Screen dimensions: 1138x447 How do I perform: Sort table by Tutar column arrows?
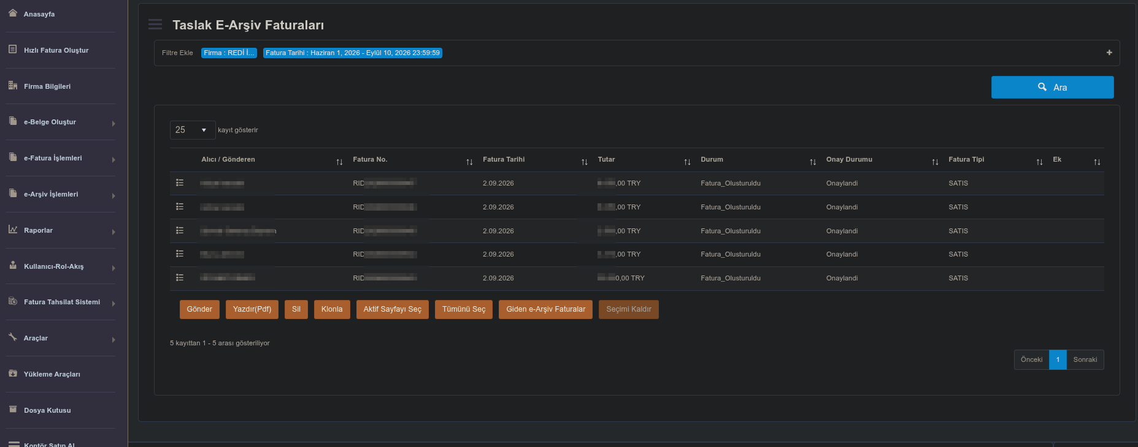click(x=687, y=162)
